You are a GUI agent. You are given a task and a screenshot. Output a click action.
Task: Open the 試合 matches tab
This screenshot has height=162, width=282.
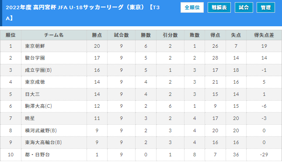pos(244,7)
